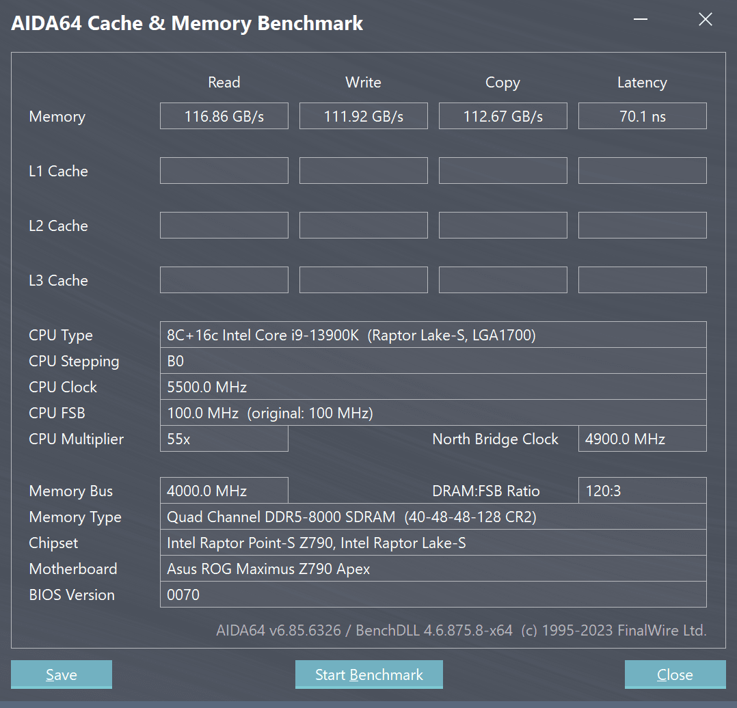Select the Memory Write value 111.92 GB/s
The height and width of the screenshot is (708, 737).
click(x=363, y=116)
